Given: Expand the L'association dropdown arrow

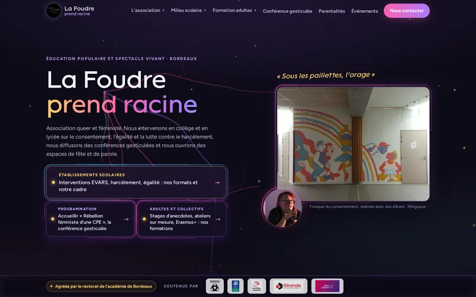Looking at the screenshot, I should pyautogui.click(x=163, y=11).
